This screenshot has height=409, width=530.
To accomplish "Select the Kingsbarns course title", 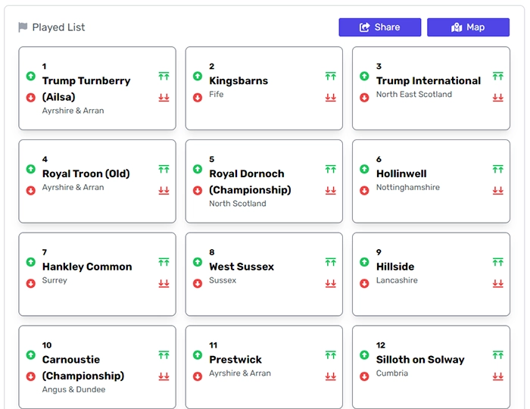I will 238,81.
